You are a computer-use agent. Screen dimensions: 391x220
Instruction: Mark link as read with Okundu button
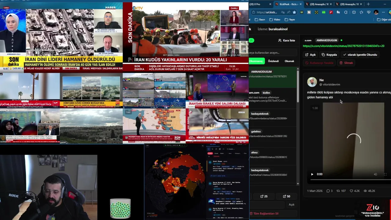(x=360, y=55)
